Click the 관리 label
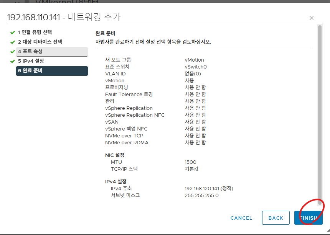This screenshot has height=235, width=330. [x=110, y=101]
